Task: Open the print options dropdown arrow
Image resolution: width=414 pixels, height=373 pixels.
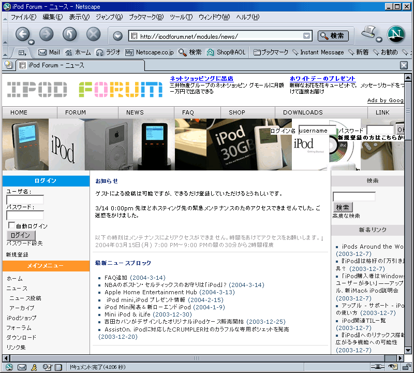Action: pos(379,40)
